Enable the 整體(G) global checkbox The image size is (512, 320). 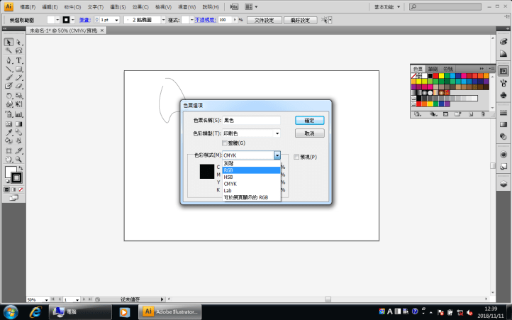point(225,143)
